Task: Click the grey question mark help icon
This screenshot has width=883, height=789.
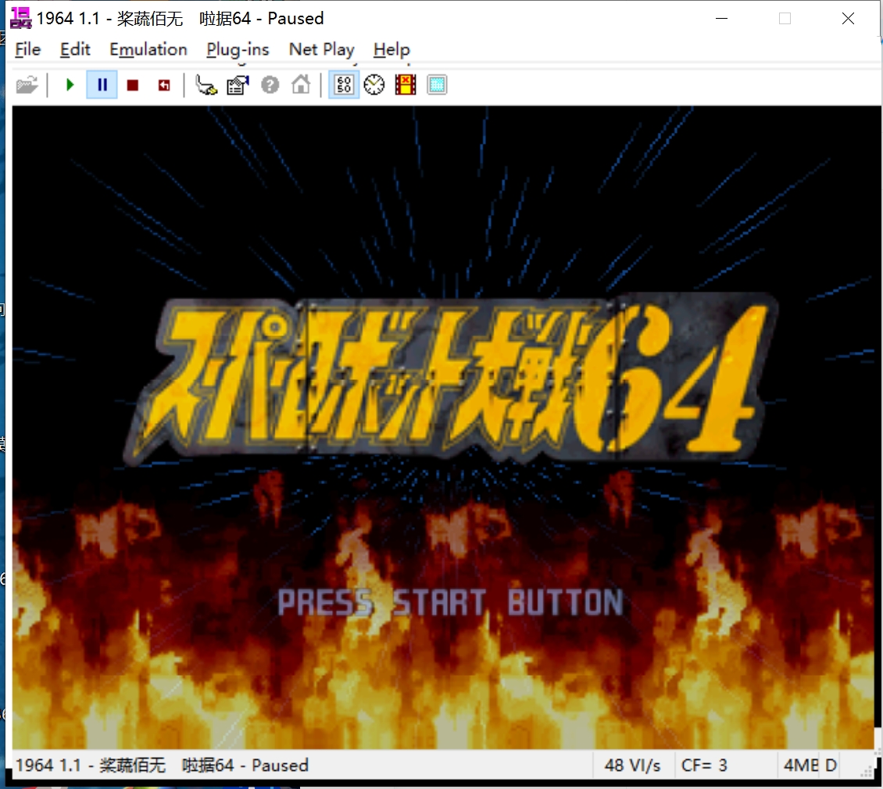Action: tap(270, 85)
